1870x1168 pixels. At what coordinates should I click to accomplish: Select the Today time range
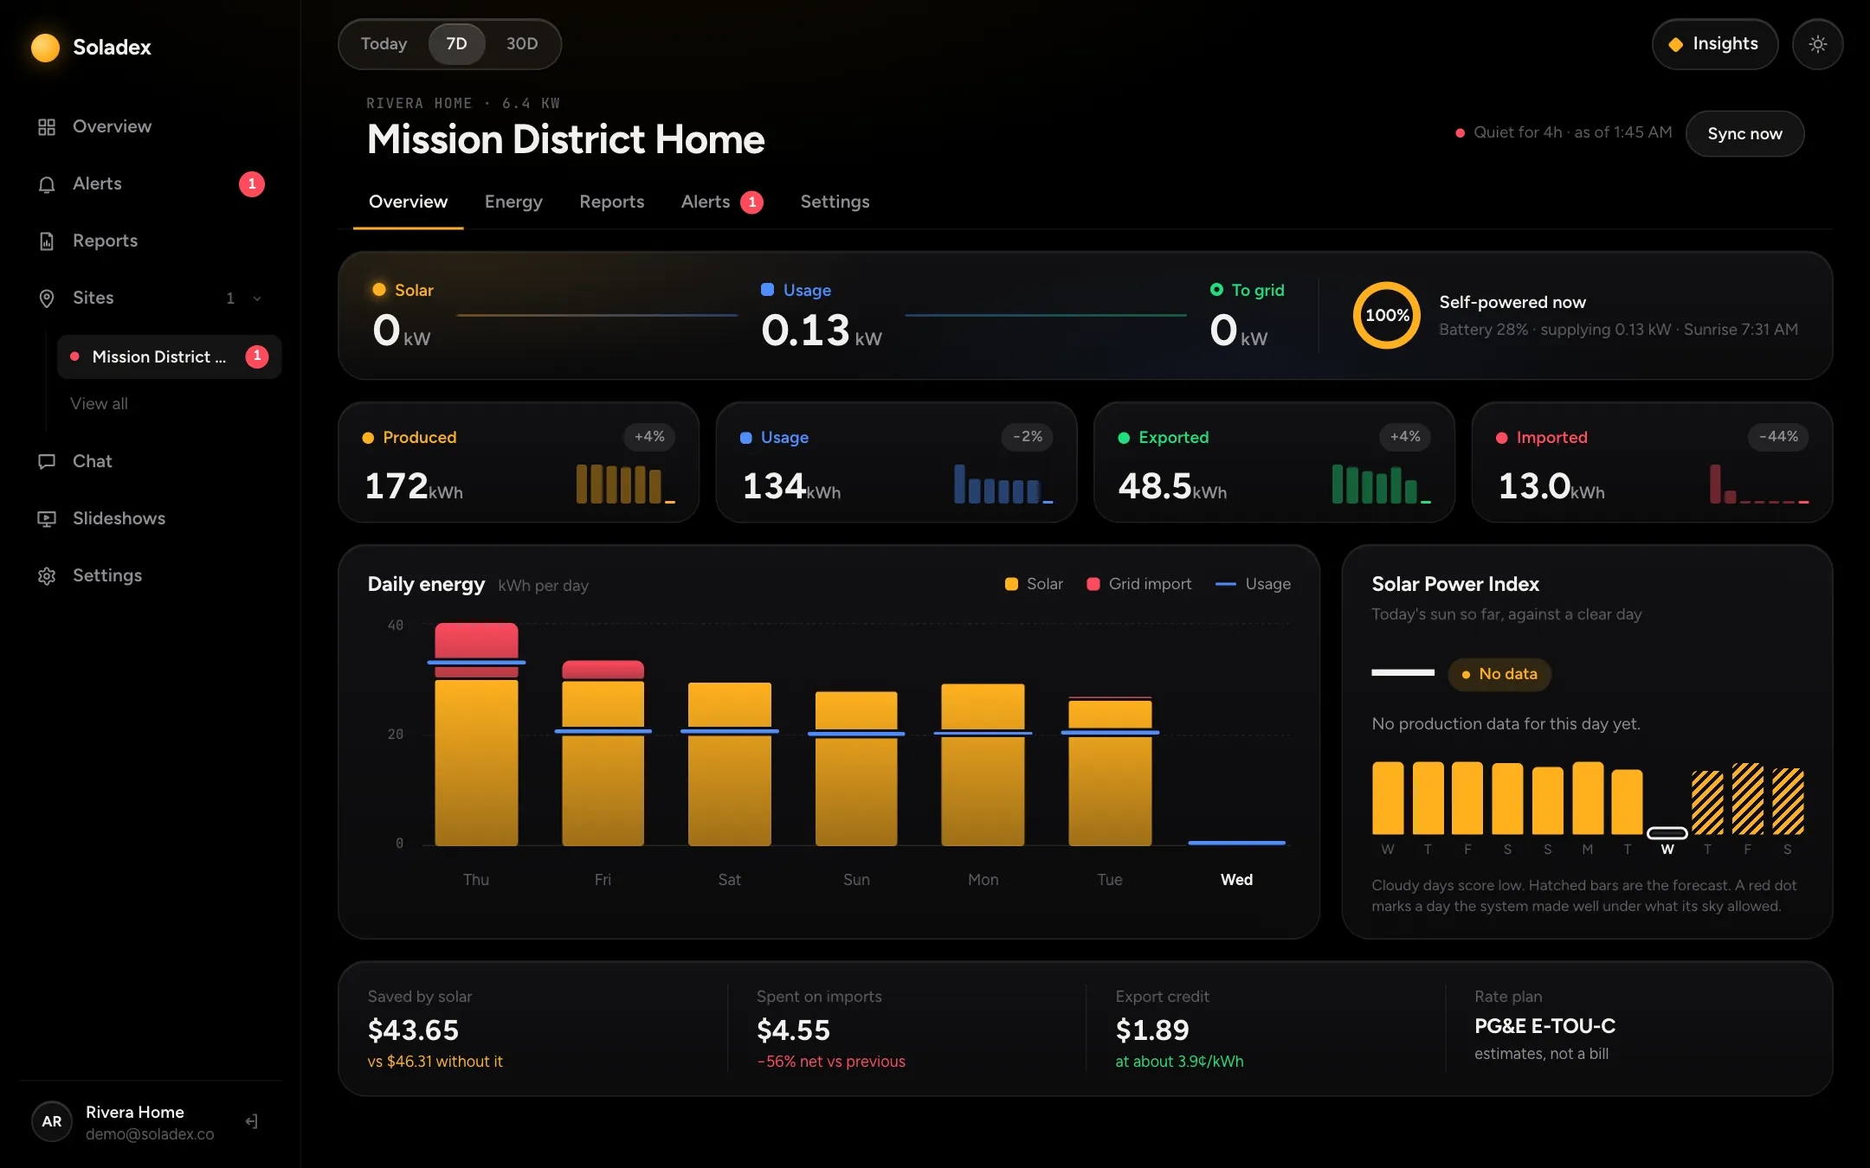[384, 44]
